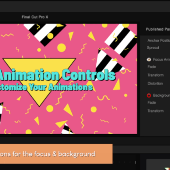Select Transform under Focus Animation

coord(155,75)
